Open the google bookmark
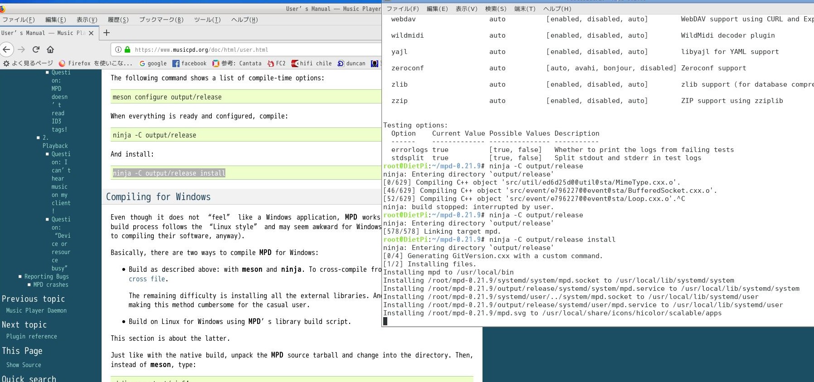Viewport: 814px width, 382px height. pyautogui.click(x=153, y=64)
